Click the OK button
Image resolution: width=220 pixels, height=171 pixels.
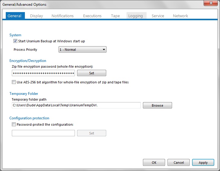click(x=154, y=163)
